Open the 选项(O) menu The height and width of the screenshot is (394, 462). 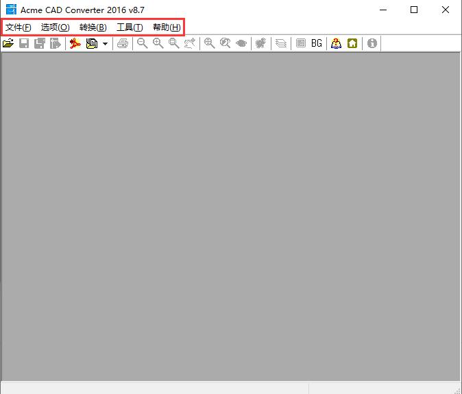(55, 27)
